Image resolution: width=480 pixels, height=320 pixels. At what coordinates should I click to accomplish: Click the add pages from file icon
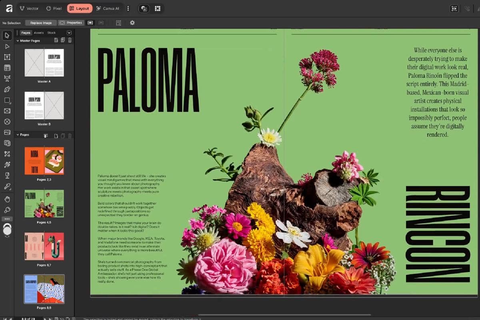pos(46,136)
